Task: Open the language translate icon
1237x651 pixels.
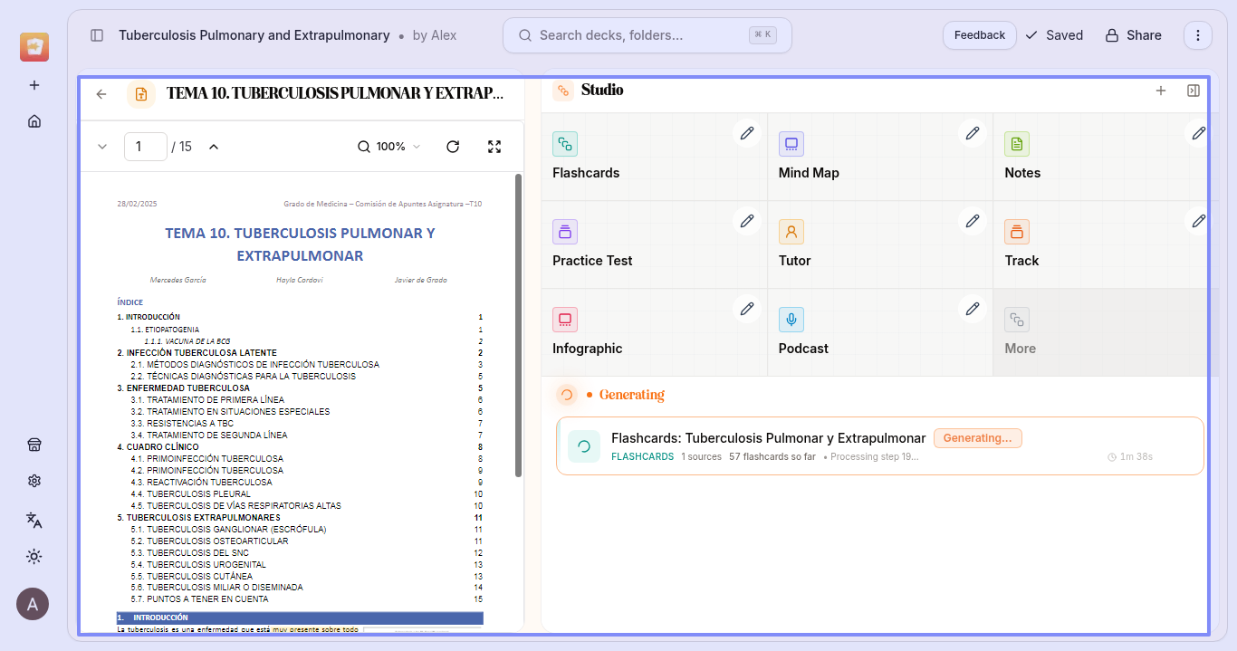Action: (x=34, y=520)
